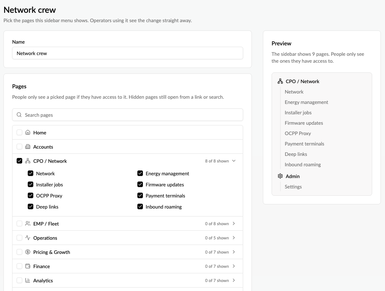This screenshot has width=385, height=291.
Task: Open OCPP Proxy in preview sidebar
Action: click(298, 133)
